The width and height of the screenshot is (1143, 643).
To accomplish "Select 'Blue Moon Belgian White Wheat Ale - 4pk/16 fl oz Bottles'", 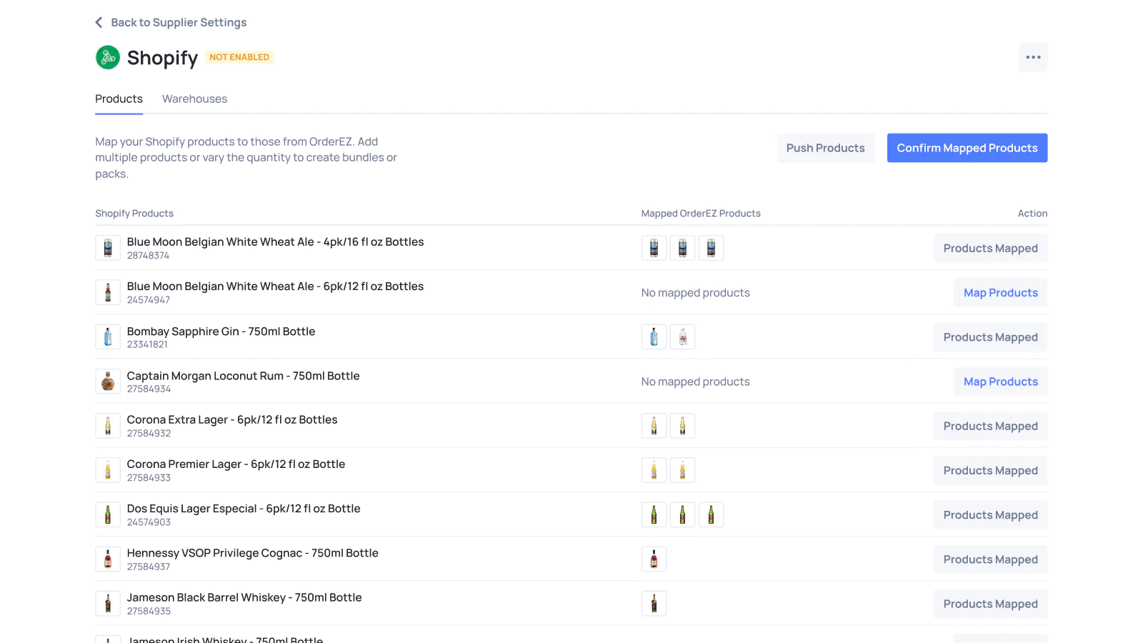I will 275,242.
